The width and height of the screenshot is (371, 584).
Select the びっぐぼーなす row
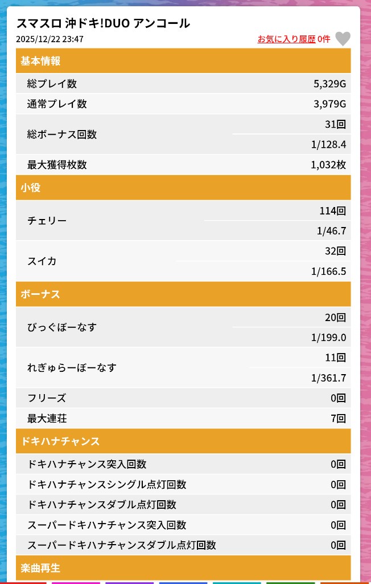tap(183, 327)
